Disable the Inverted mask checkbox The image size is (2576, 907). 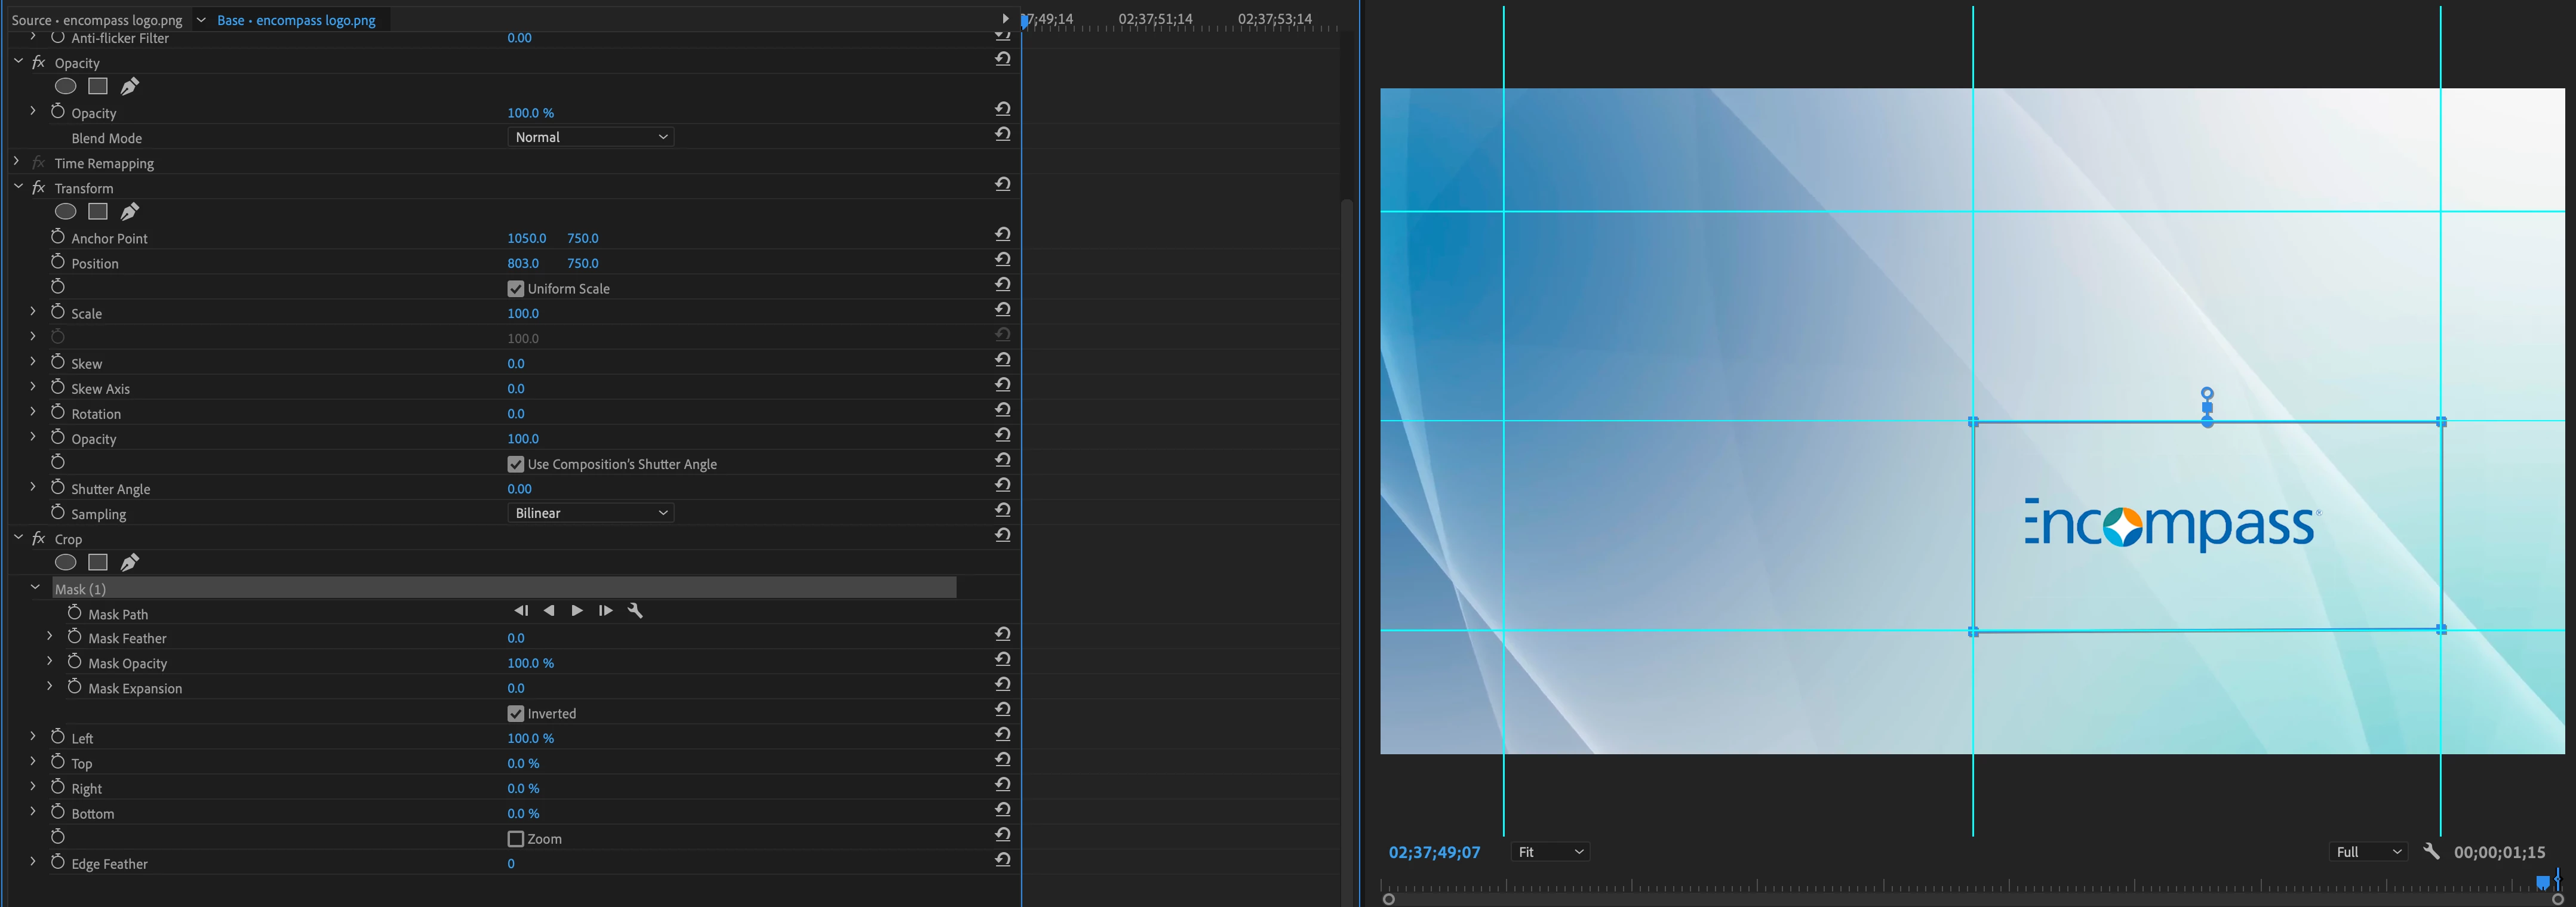click(516, 713)
